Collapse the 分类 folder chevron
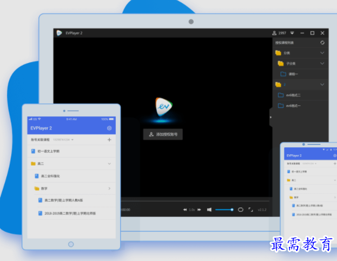The width and height of the screenshot is (337, 261). pos(322,53)
